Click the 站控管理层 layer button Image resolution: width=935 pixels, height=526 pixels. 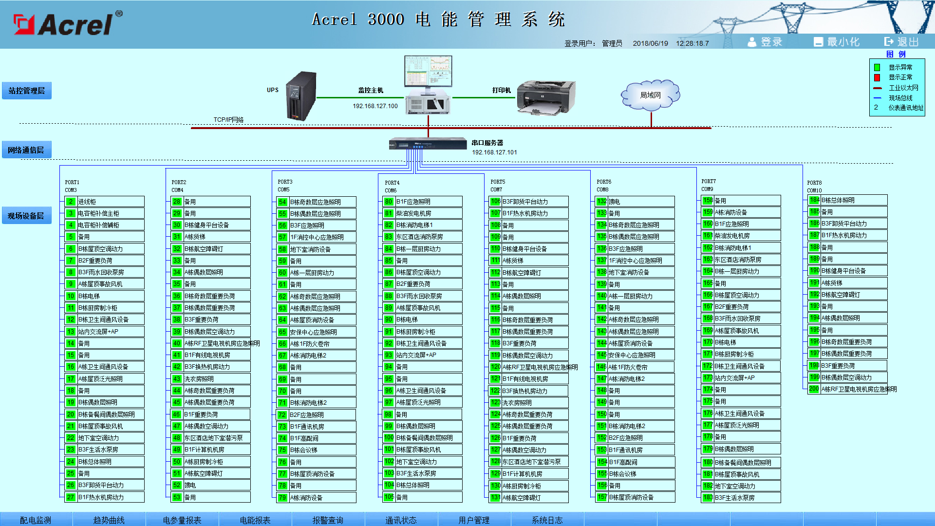(27, 91)
